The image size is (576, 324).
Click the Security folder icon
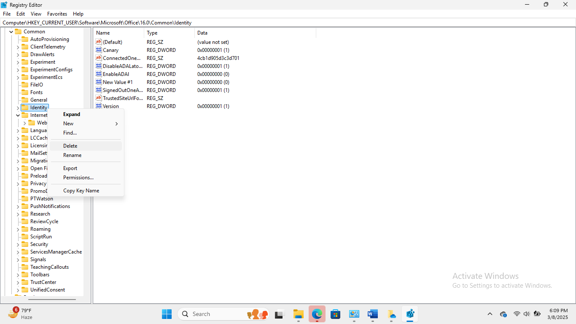pos(25,244)
